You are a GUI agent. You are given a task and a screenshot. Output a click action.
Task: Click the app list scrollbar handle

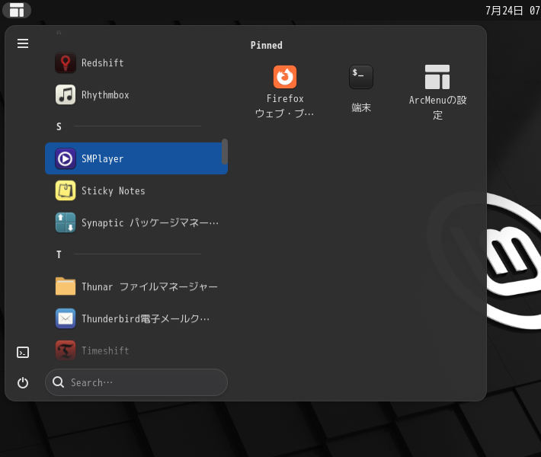225,152
